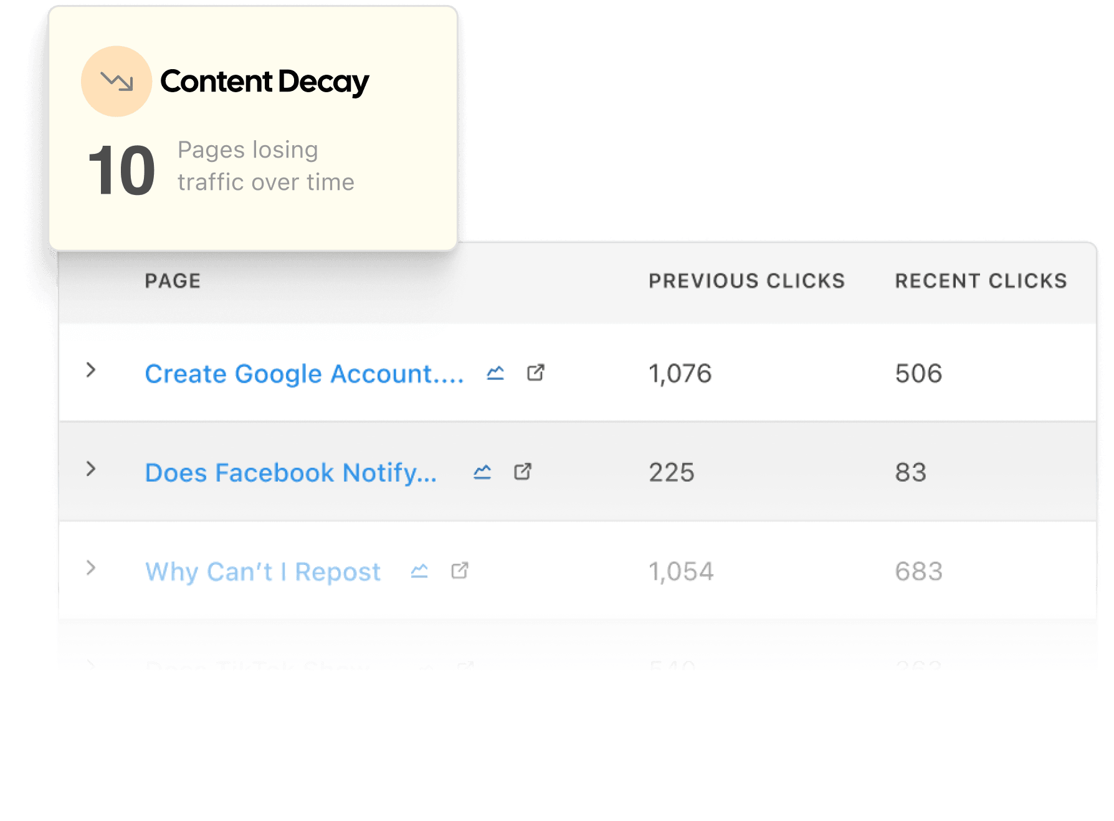Click the external link icon beside Does Facebook Notify

[x=523, y=472]
